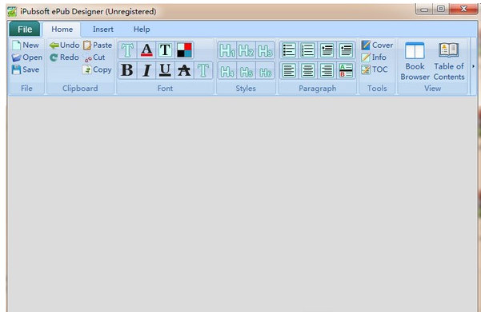Insert a numbered list
481x312 pixels.
(x=307, y=49)
